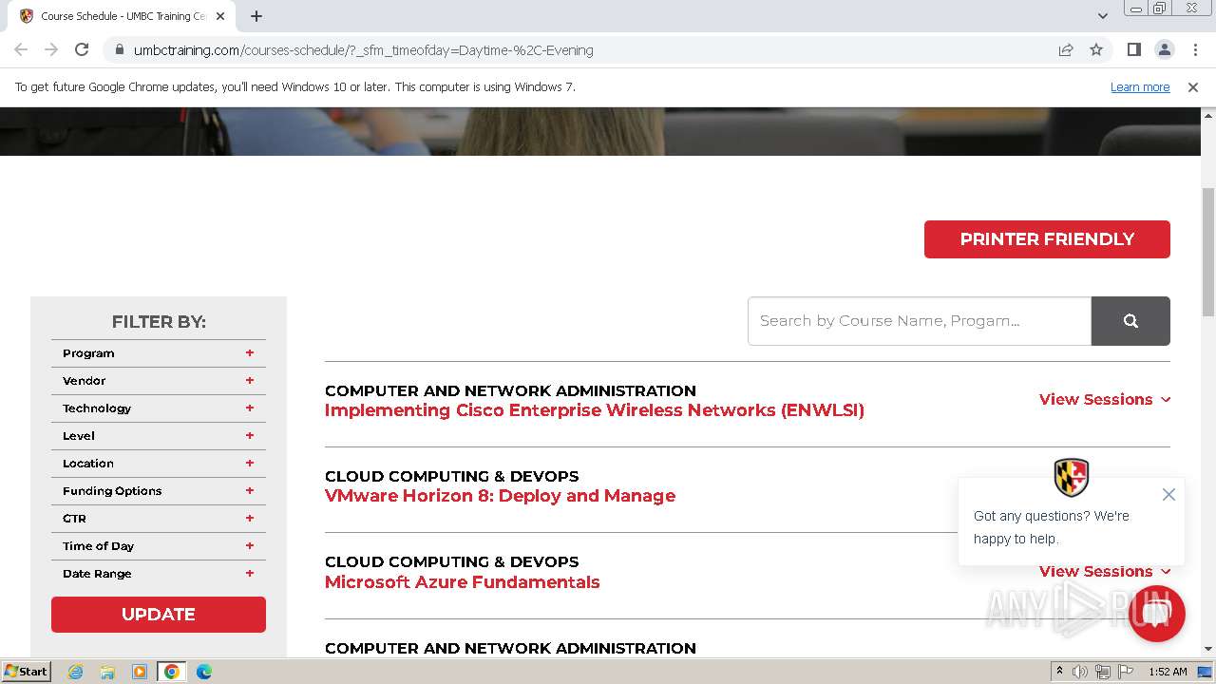Image resolution: width=1216 pixels, height=684 pixels.
Task: Click the PRINTER FRIENDLY button
Action: click(1047, 239)
